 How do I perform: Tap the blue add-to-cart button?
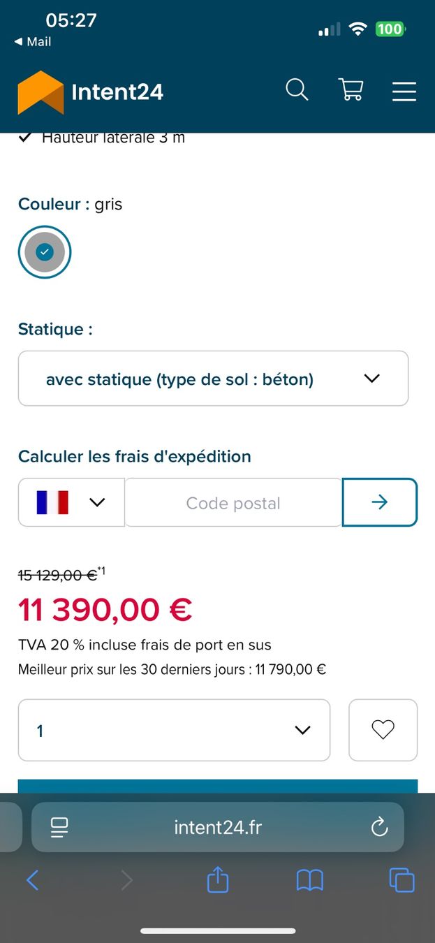coord(218,786)
